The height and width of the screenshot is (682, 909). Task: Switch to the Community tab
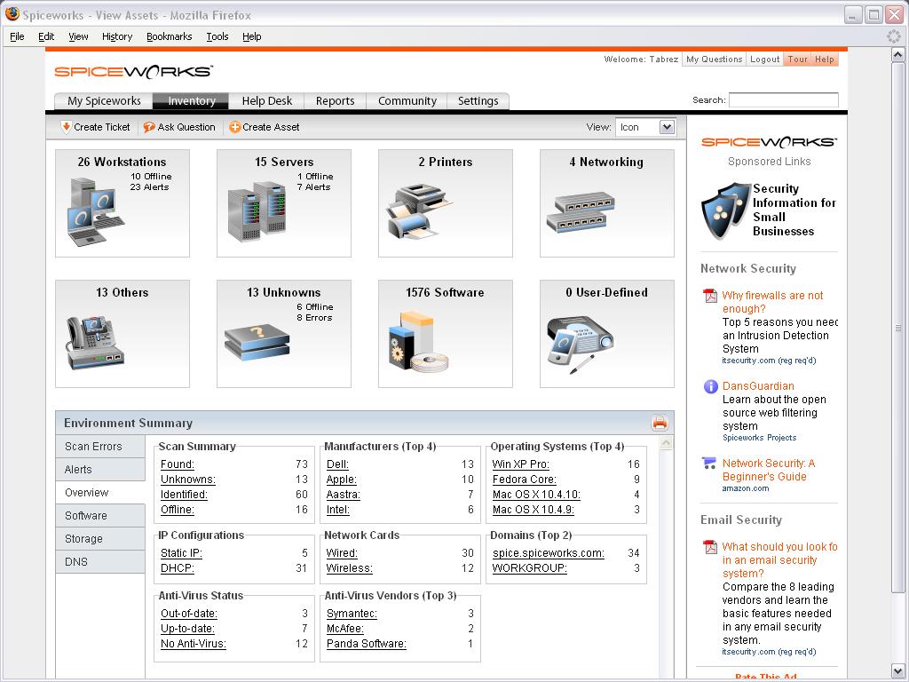(x=407, y=101)
